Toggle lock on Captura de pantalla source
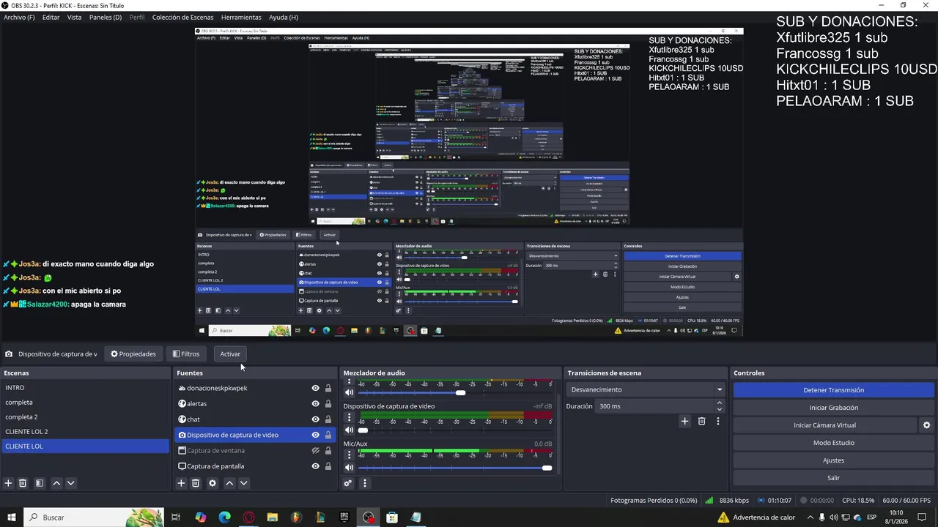Image resolution: width=938 pixels, height=527 pixels. coord(328,466)
